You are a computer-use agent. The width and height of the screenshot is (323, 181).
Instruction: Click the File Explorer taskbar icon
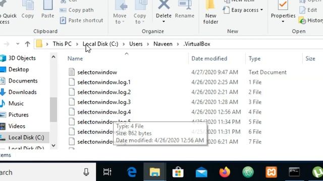pos(155,172)
